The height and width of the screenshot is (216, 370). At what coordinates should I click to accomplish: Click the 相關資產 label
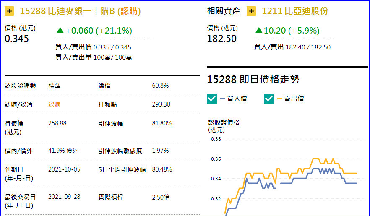click(x=224, y=11)
